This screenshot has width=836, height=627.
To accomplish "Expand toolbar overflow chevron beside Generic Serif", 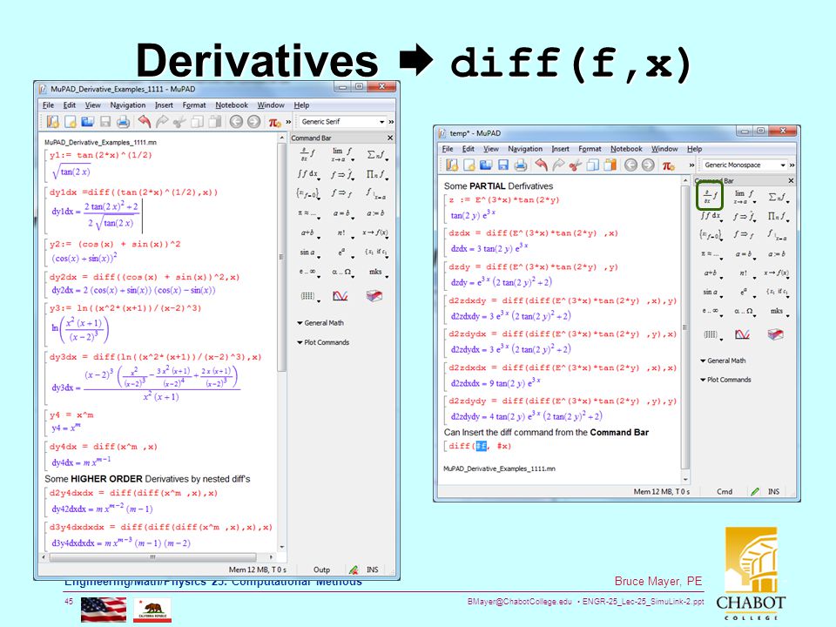I will point(391,122).
